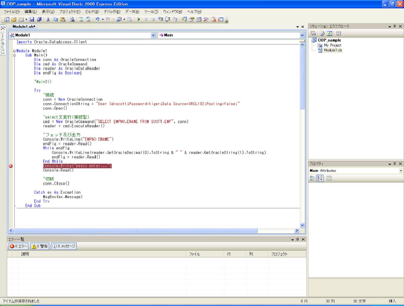The width and height of the screenshot is (404, 306).
Task: Cut selection with the scissors icon
Action: tap(48, 19)
